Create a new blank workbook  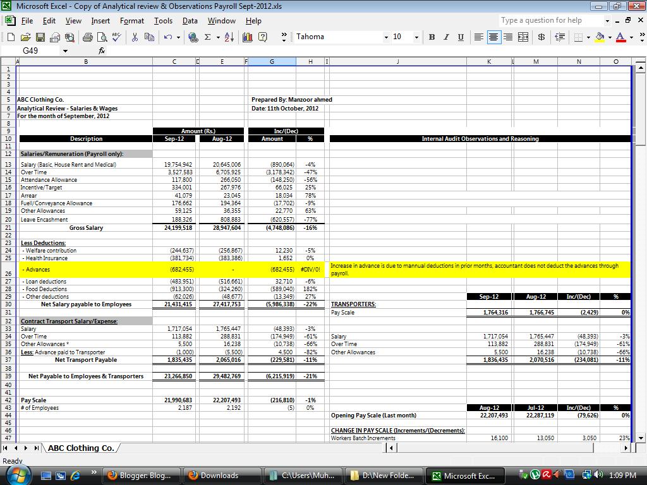click(11, 37)
